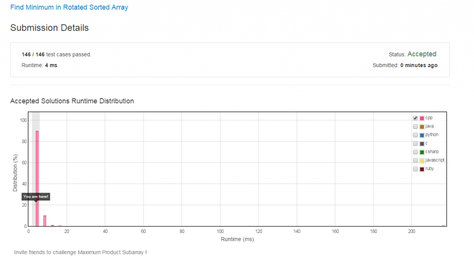Open the Find Minimum in Rotated Sorted Array link
Image resolution: width=474 pixels, height=258 pixels.
(69, 7)
